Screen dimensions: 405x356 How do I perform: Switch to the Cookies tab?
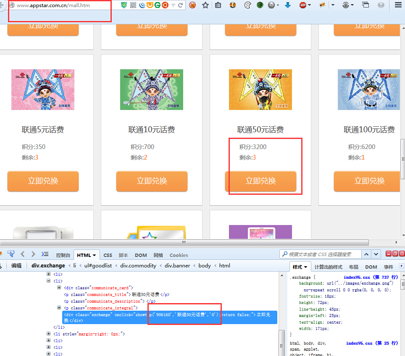coord(179,255)
